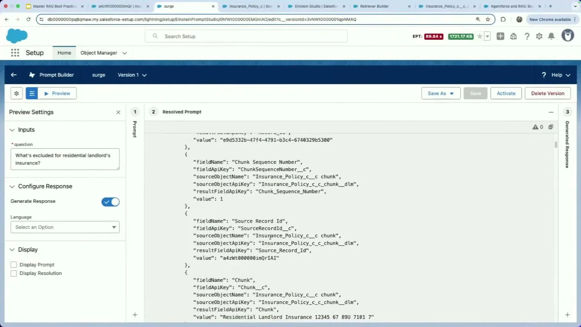This screenshot has height=327, width=581.
Task: Bookmark this page with the star
Action: click(488, 19)
